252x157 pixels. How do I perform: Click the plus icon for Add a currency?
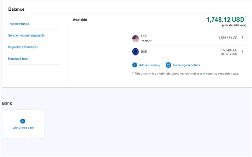(135, 65)
